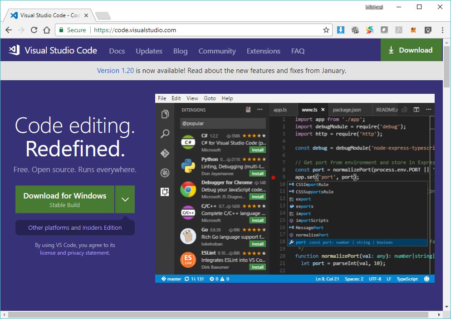The height and width of the screenshot is (319, 451).
Task: Go to Updates in the site navigation
Action: pos(149,51)
